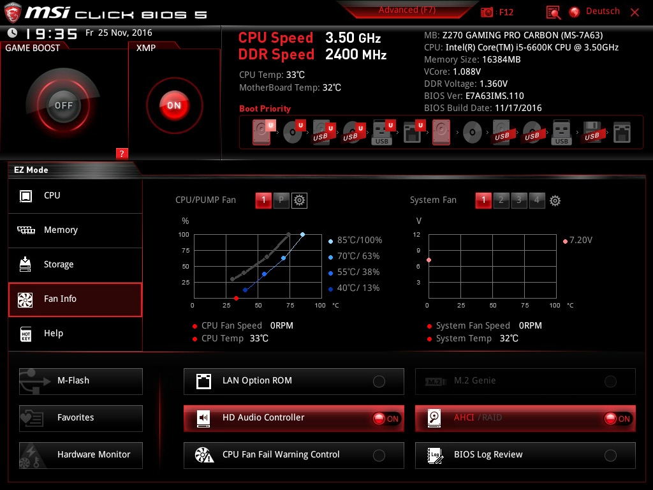Open the Storage section in EZ Mode
The width and height of the screenshot is (653, 490).
pyautogui.click(x=75, y=265)
